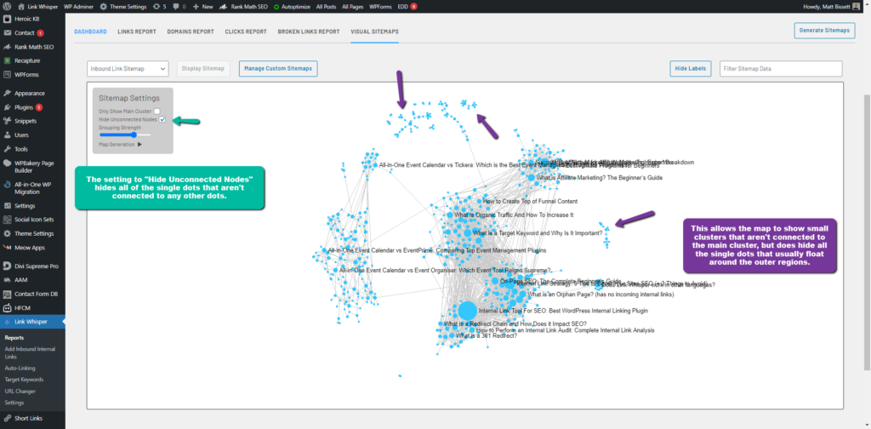Open the Domains Report tab
871x429 pixels.
coord(191,31)
